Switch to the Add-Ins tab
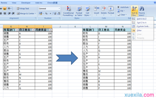The width and height of the screenshot is (156, 98). click(39, 3)
